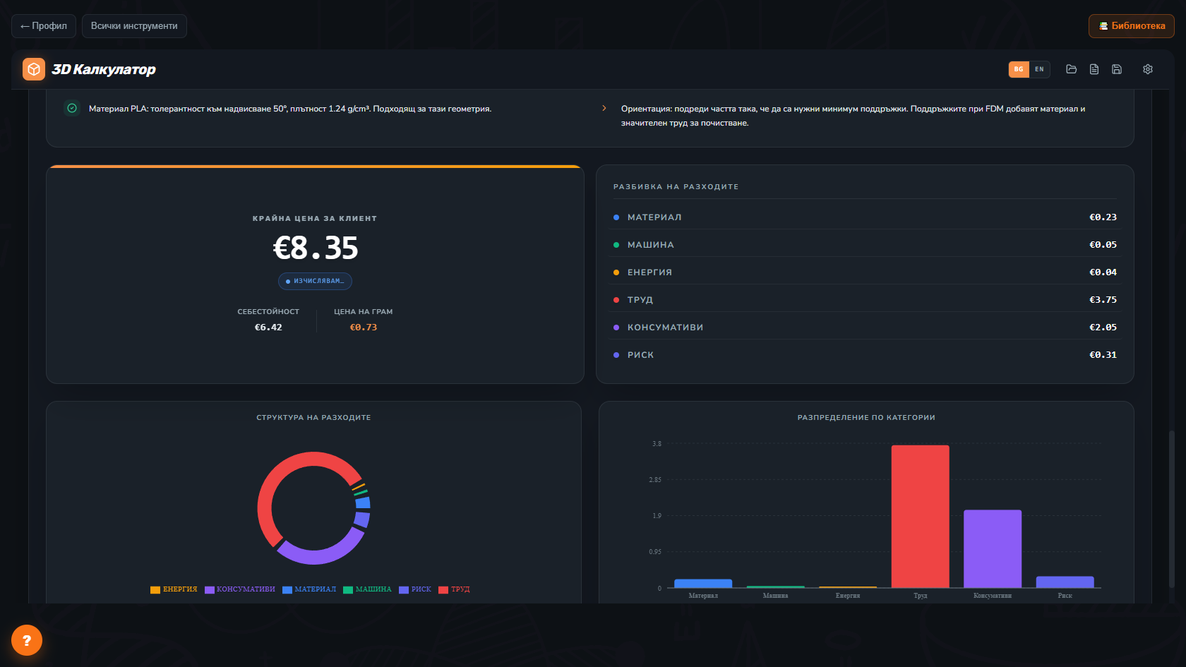Click the red Труд bar in chart

pos(921,517)
